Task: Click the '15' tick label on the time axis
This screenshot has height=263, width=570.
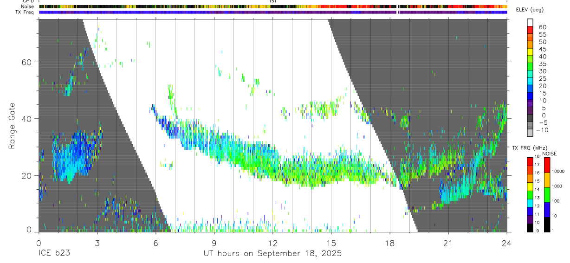Action: click(331, 243)
